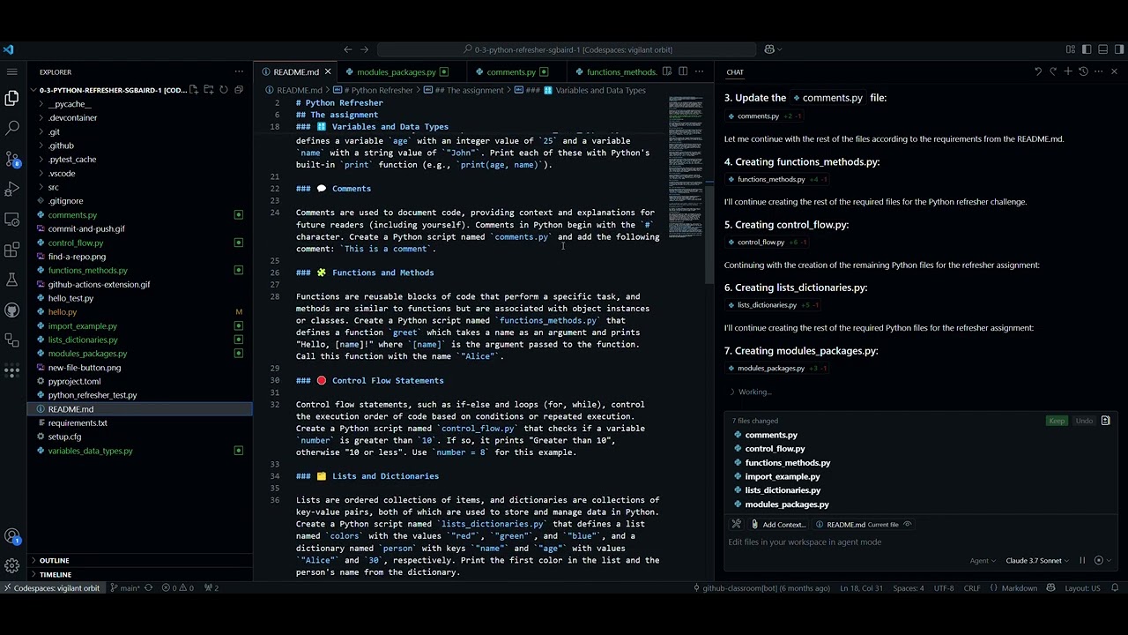Open the Search view in activity bar
This screenshot has width=1128, height=635.
(12, 128)
